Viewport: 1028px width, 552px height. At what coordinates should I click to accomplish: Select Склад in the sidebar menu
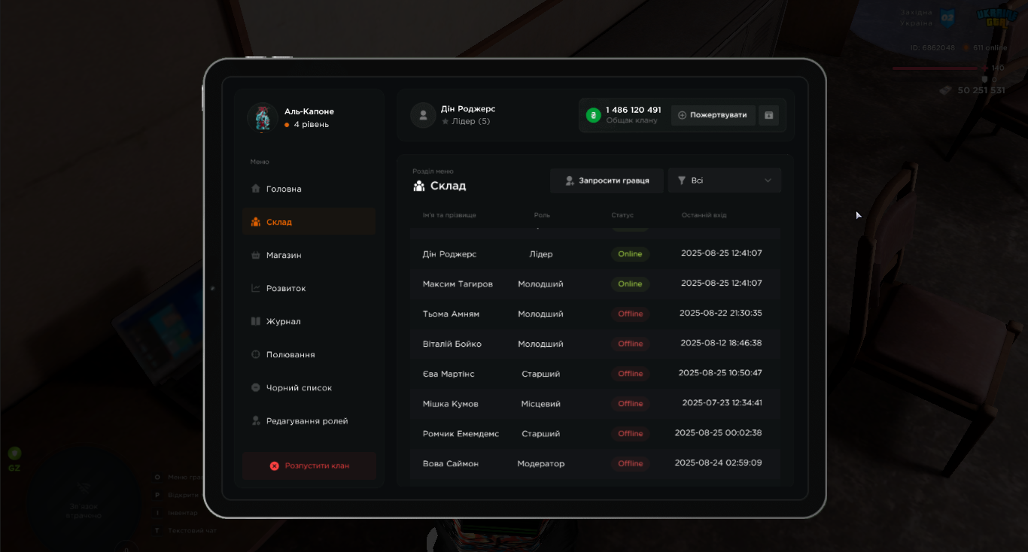click(309, 222)
